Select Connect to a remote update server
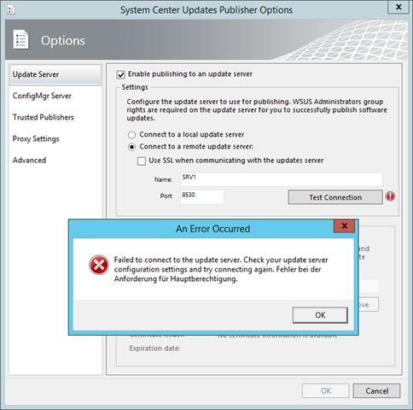Screen dimensions: 413x410 131,147
